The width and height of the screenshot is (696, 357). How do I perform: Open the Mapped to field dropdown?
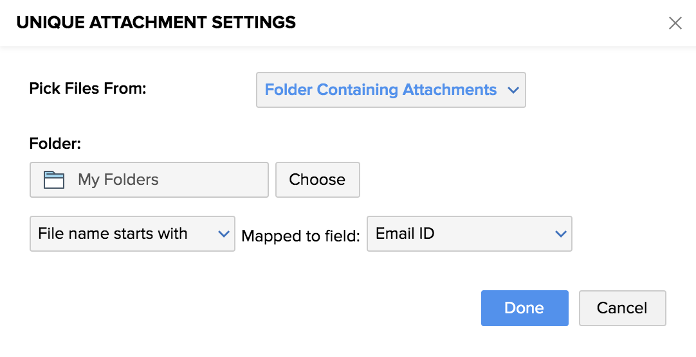pyautogui.click(x=469, y=234)
